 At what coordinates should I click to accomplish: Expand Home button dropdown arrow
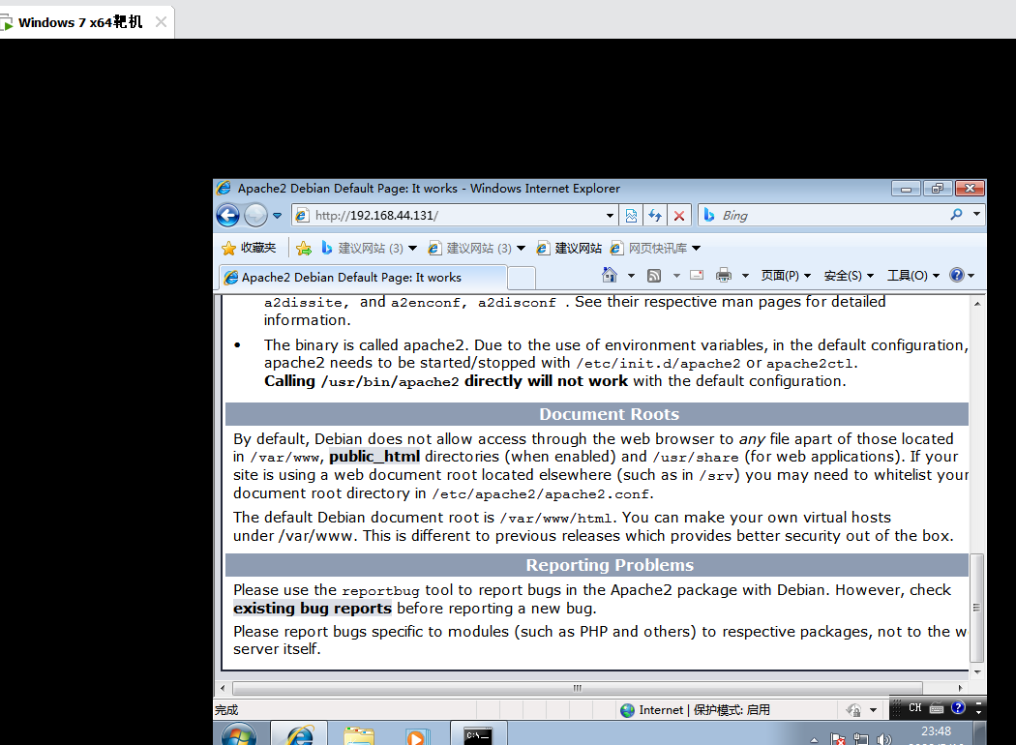pyautogui.click(x=631, y=276)
